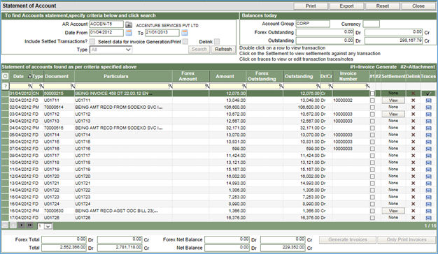Click the Refresh button
The image size is (438, 254).
223,50
